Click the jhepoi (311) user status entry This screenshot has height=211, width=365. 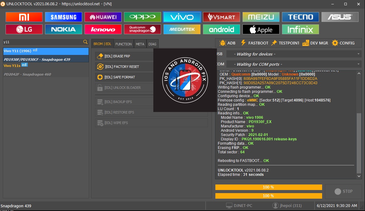(x=287, y=206)
